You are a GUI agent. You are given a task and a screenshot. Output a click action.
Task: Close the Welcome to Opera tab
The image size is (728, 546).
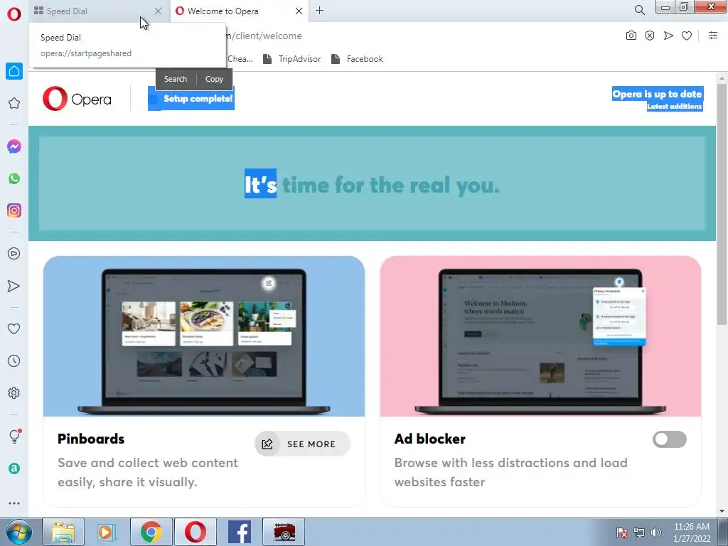tap(299, 11)
